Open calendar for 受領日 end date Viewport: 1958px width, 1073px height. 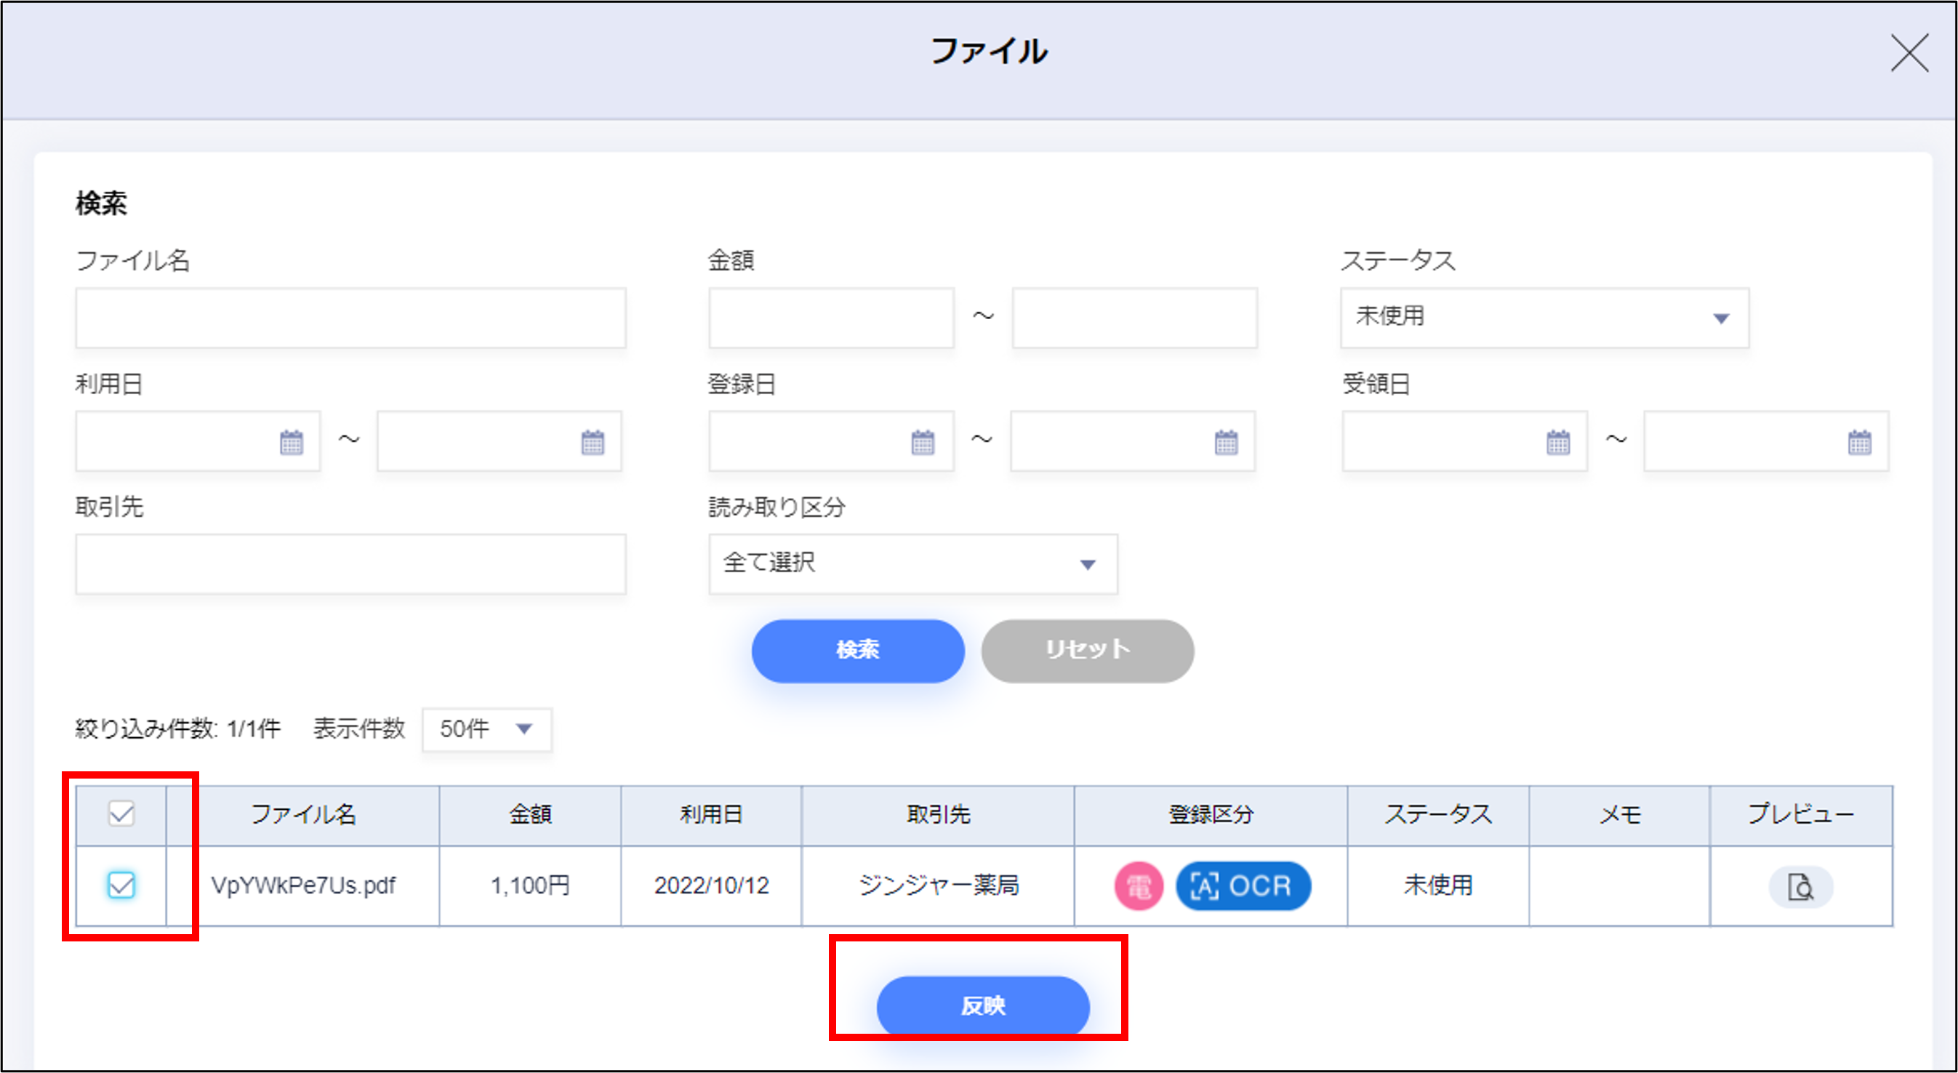1859,441
